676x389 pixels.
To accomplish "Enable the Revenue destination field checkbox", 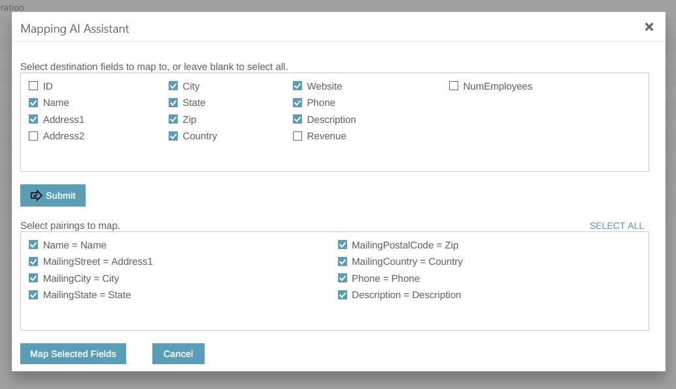I will (298, 135).
